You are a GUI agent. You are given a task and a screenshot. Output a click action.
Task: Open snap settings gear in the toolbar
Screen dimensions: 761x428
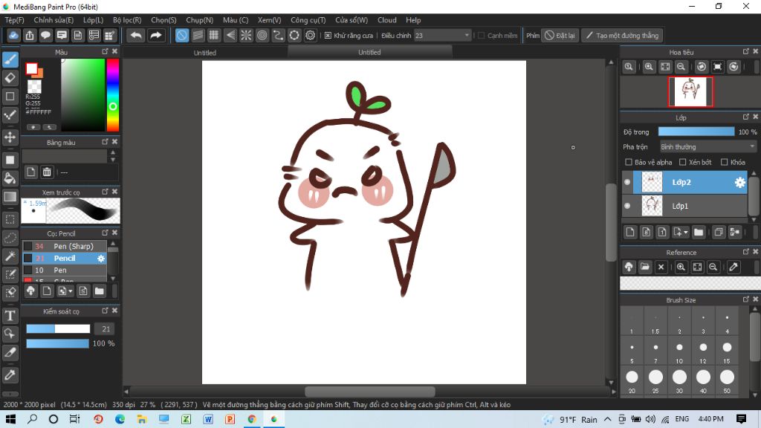(310, 36)
